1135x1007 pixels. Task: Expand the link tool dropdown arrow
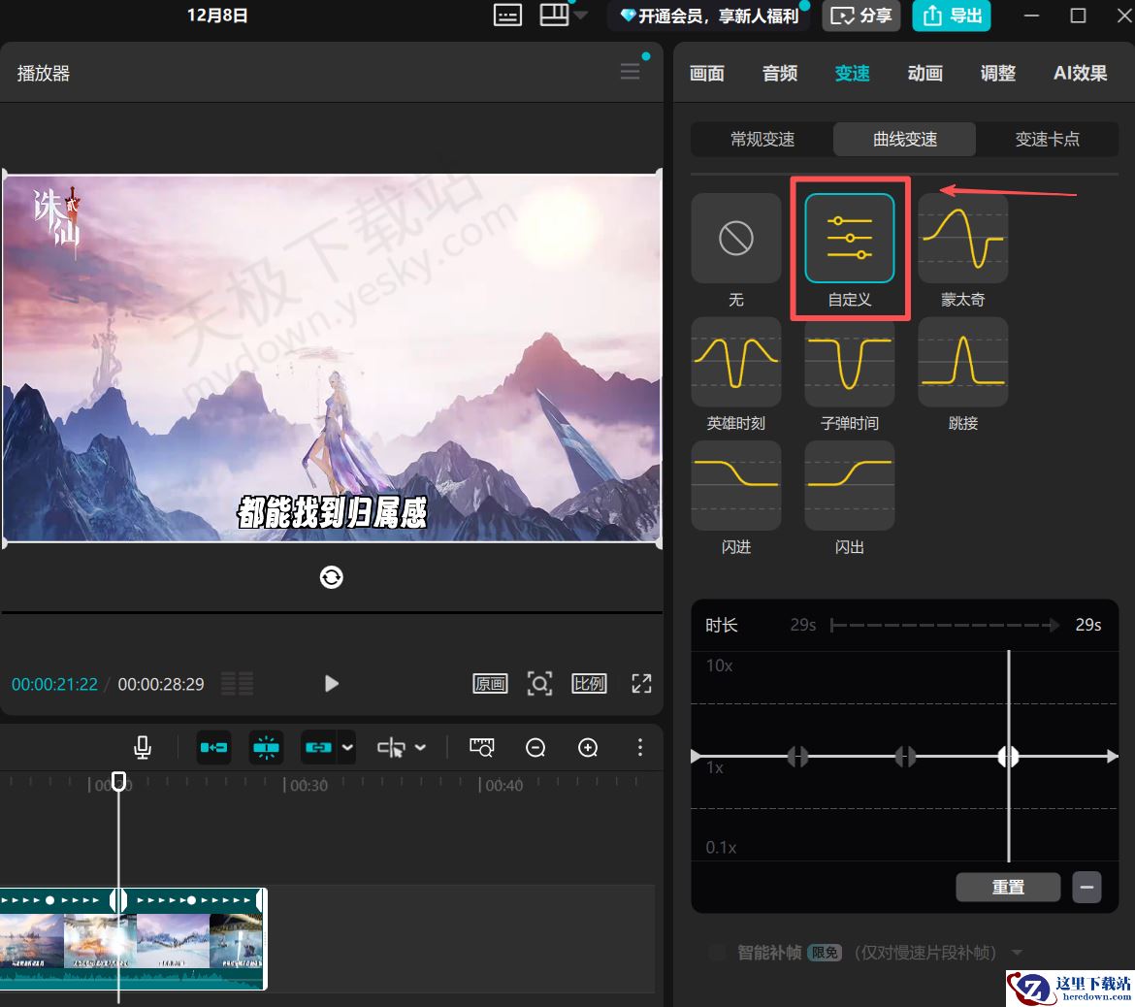pyautogui.click(x=346, y=747)
